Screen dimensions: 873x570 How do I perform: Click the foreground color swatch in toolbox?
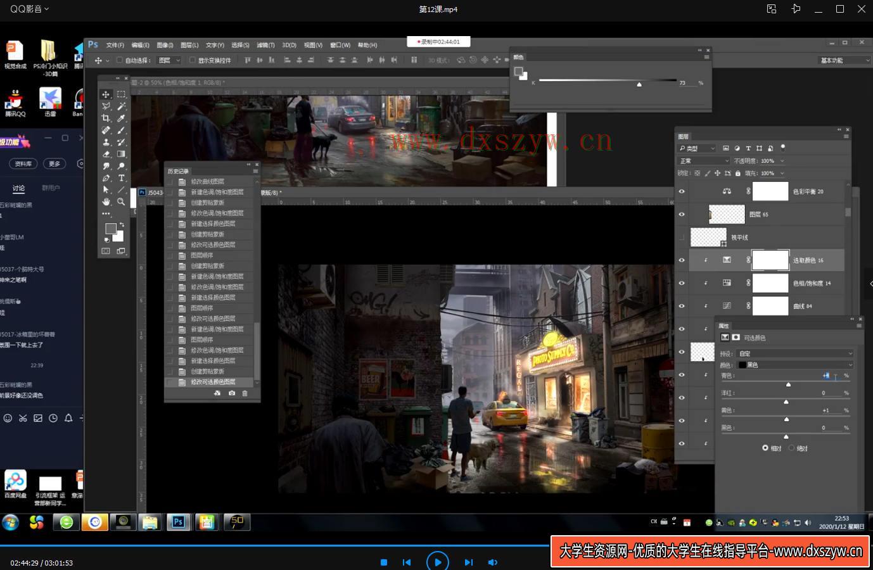pos(111,228)
